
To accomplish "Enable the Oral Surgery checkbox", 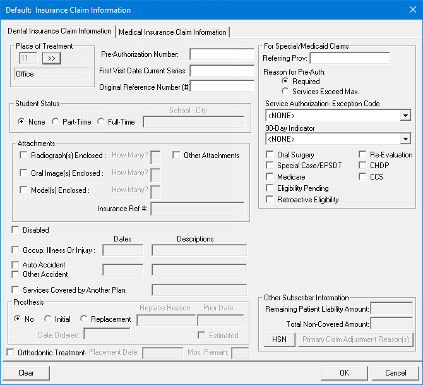I will coord(270,155).
